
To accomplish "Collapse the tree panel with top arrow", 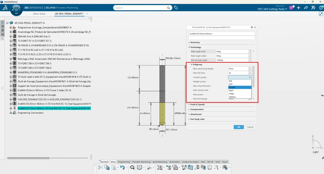I will click(x=89, y=18).
